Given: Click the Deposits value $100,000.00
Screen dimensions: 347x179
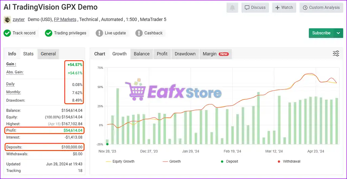Looking at the screenshot, I should (x=72, y=147).
